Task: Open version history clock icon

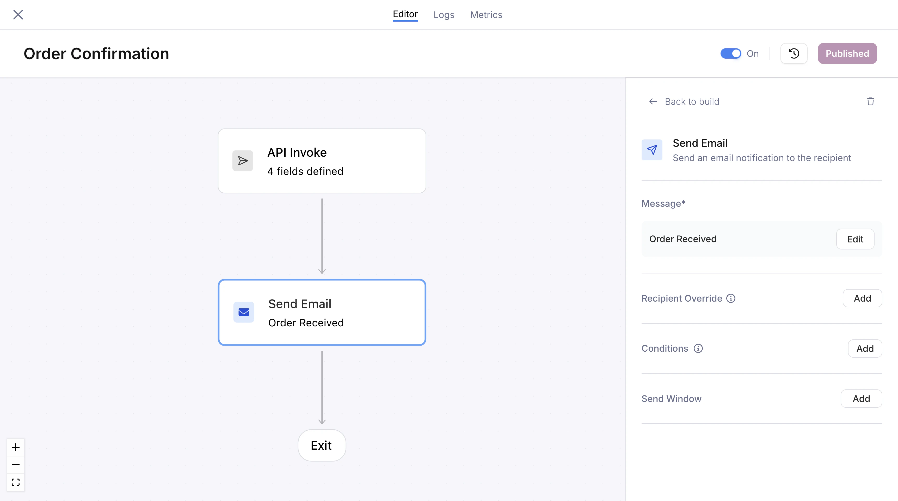Action: point(794,54)
